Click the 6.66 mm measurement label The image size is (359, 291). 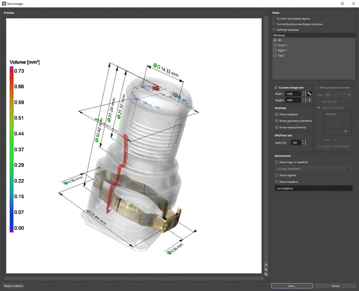click(x=177, y=248)
